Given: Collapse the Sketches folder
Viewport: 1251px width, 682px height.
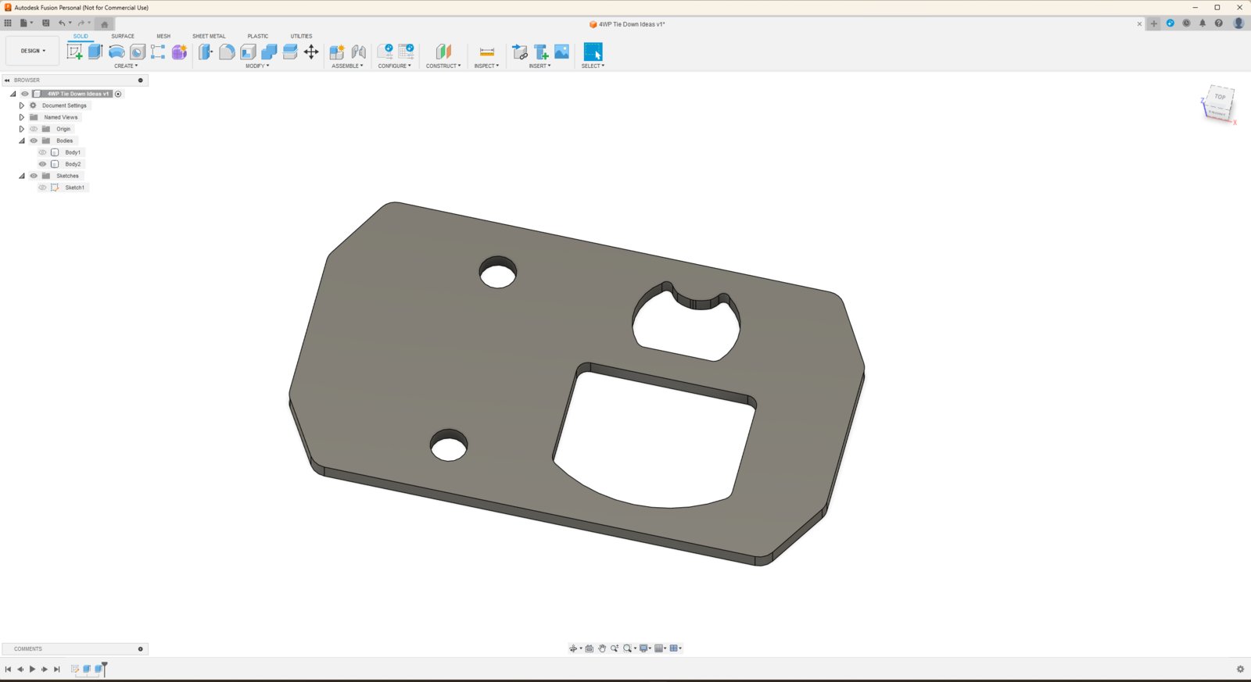Looking at the screenshot, I should tap(22, 176).
